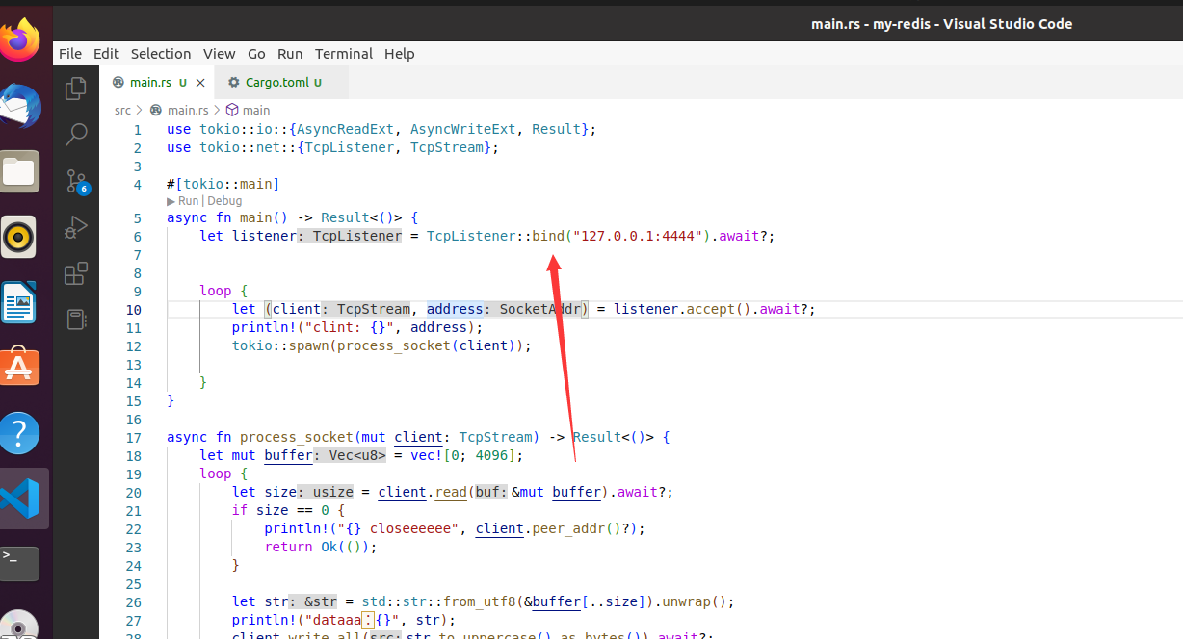Click the return Ok(()) statement
The width and height of the screenshot is (1183, 639).
pyautogui.click(x=321, y=547)
